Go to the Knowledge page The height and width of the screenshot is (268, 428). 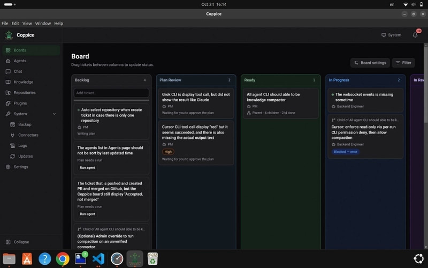click(31, 82)
